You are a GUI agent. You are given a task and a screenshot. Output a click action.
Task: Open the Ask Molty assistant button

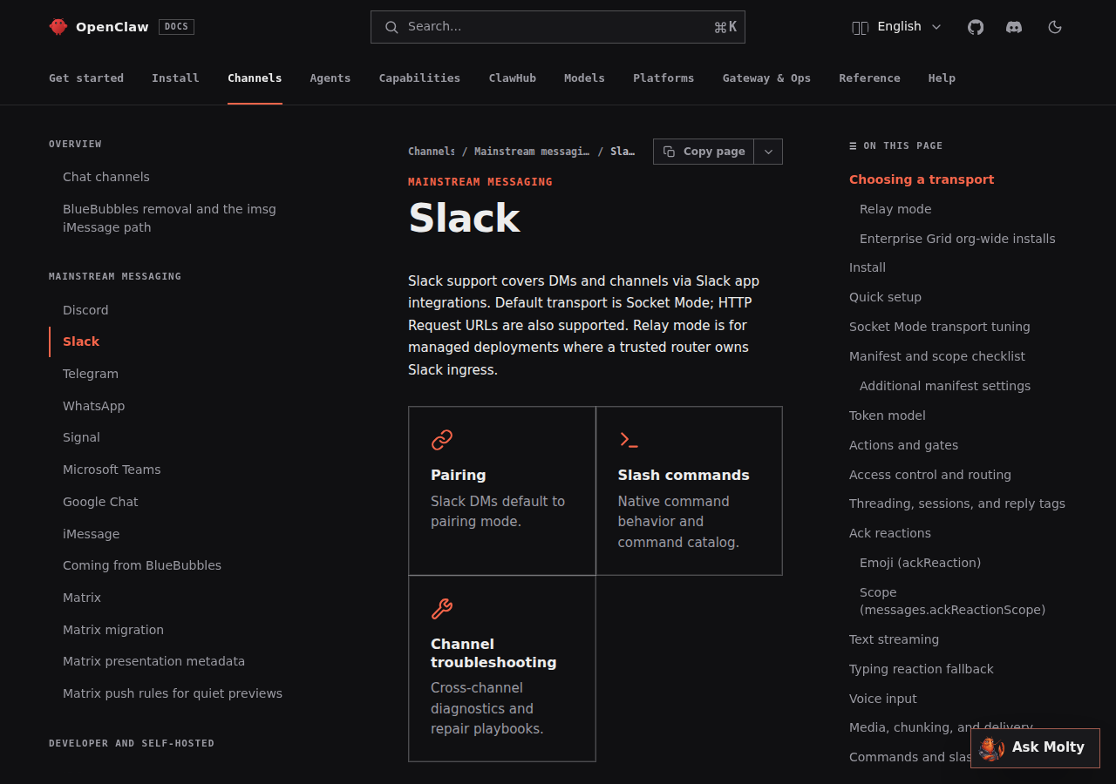1035,748
